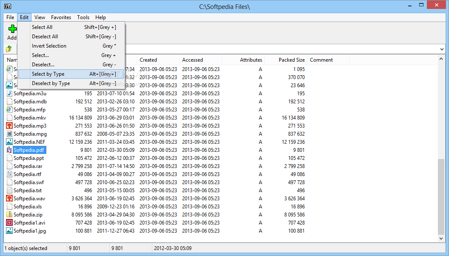Select the file name Softpedia.mp3
The height and width of the screenshot is (256, 449).
(x=30, y=125)
